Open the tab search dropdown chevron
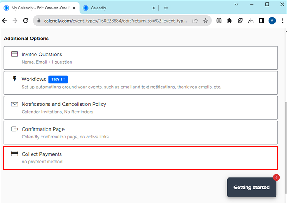 click(x=237, y=5)
